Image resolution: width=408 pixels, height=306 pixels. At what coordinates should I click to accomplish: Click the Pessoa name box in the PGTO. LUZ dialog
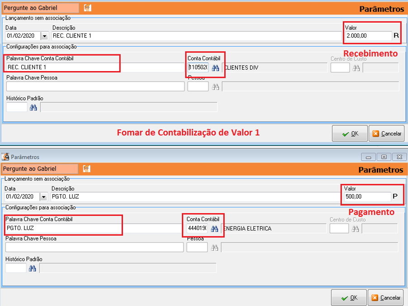click(309, 247)
